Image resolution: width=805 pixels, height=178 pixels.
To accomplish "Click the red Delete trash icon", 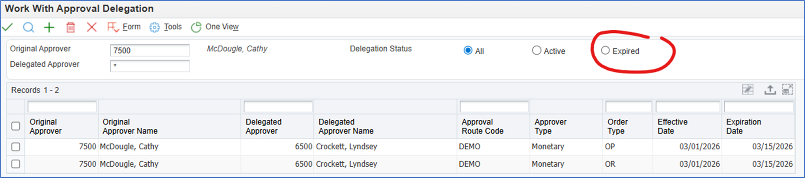I will pyautogui.click(x=70, y=27).
